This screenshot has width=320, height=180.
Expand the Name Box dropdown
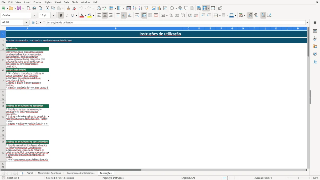pyautogui.click(x=26, y=22)
